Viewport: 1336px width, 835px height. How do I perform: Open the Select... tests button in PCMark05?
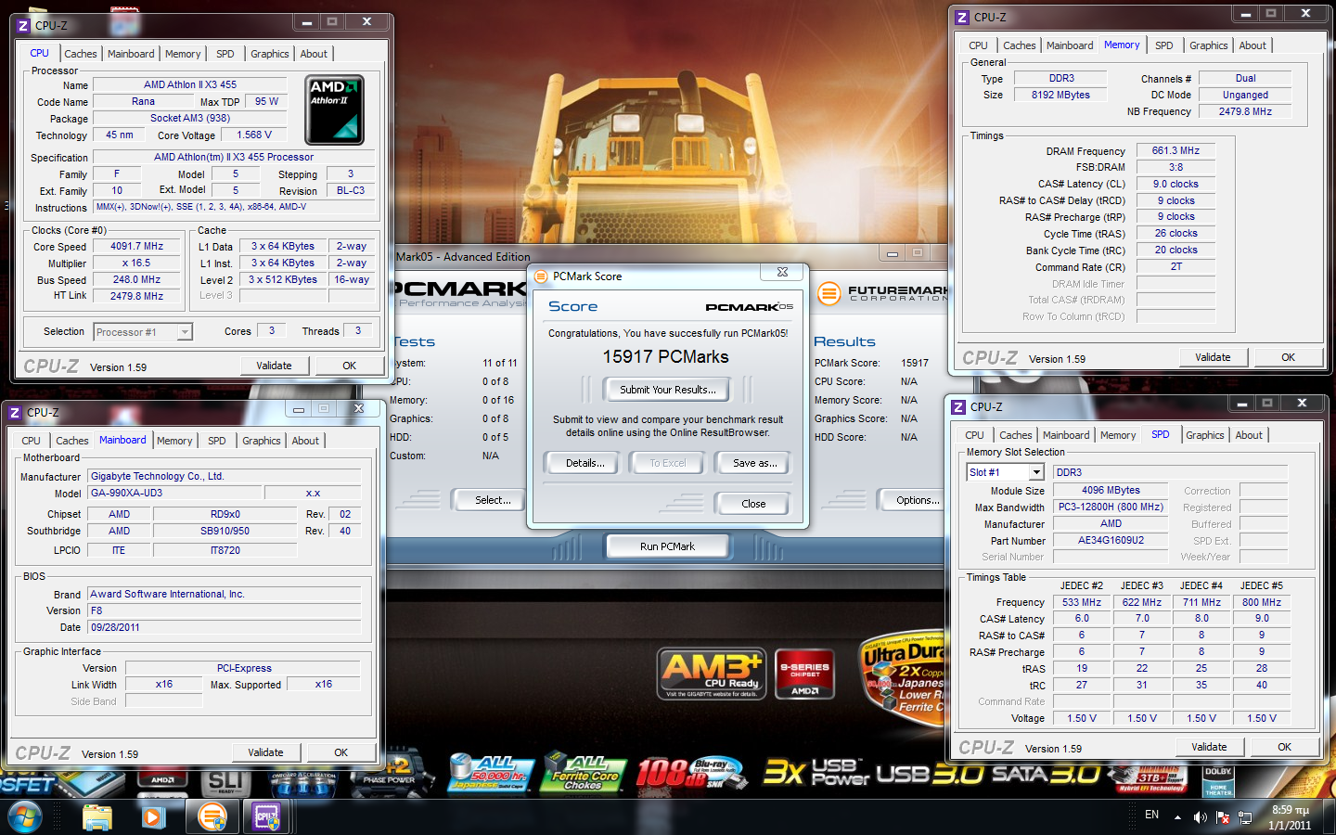pos(493,500)
